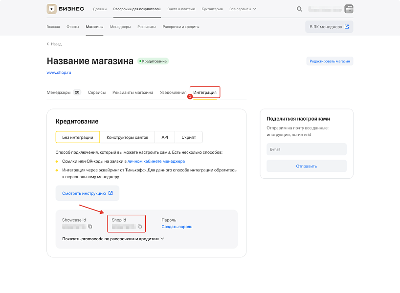
Task: Click the profile avatar icon top right
Action: (348, 8)
